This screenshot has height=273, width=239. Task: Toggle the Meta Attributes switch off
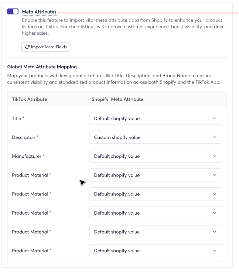pyautogui.click(x=13, y=11)
